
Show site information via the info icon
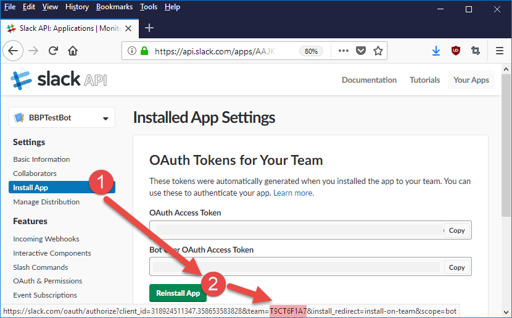coord(131,51)
